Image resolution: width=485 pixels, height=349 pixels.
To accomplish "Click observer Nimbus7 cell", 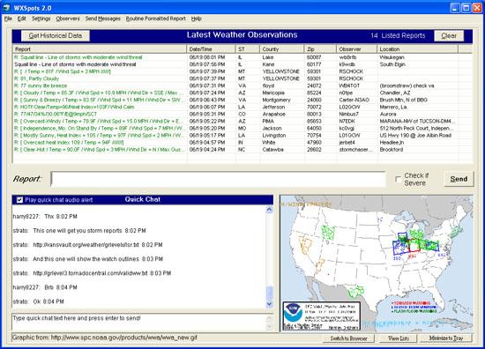I will 348,114.
